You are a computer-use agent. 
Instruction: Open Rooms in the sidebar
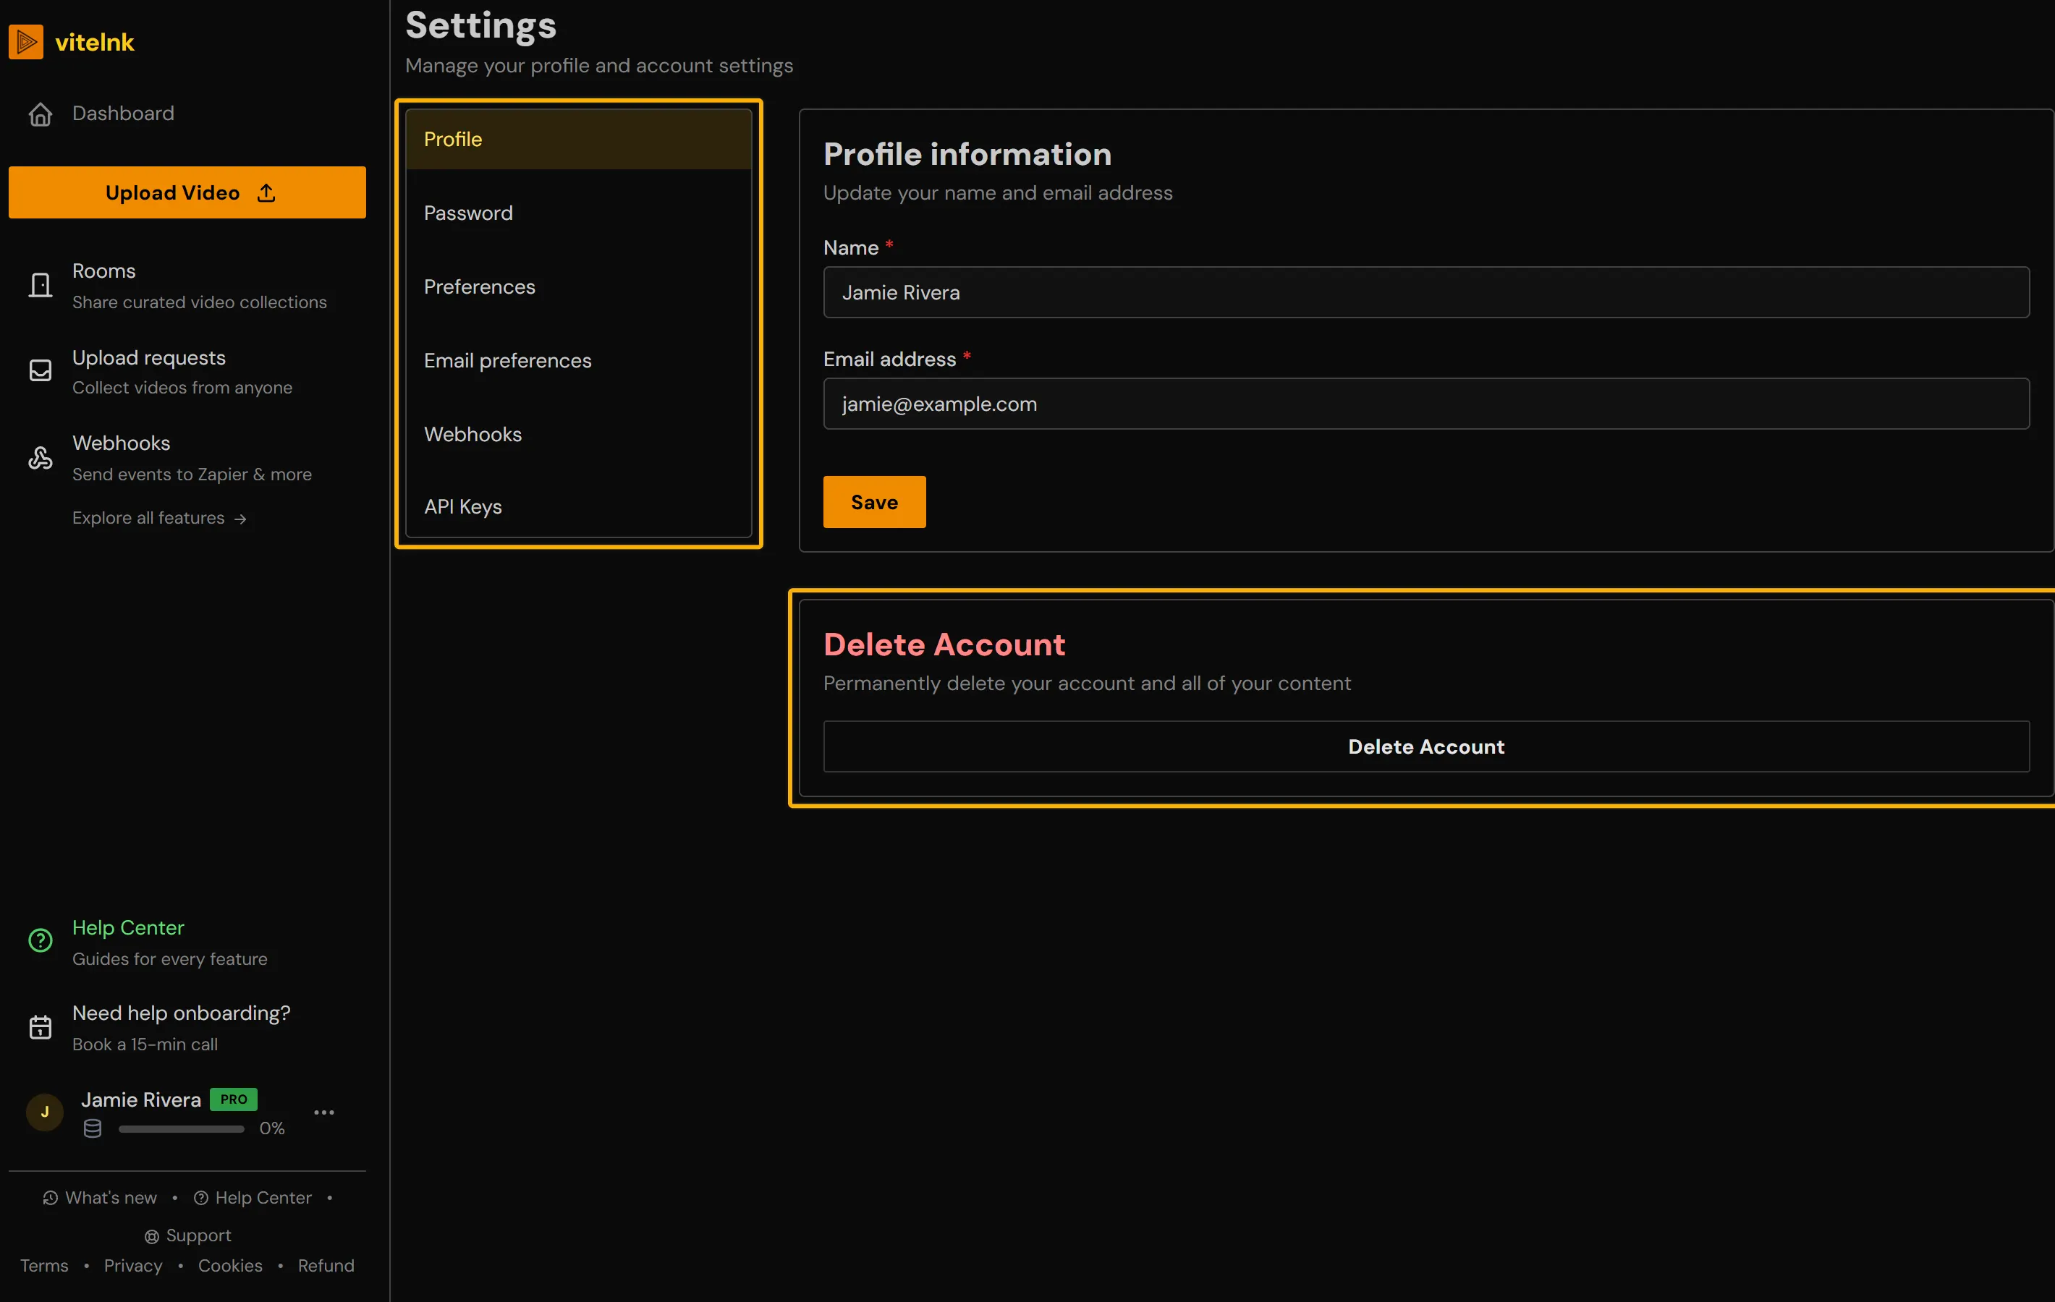click(187, 285)
